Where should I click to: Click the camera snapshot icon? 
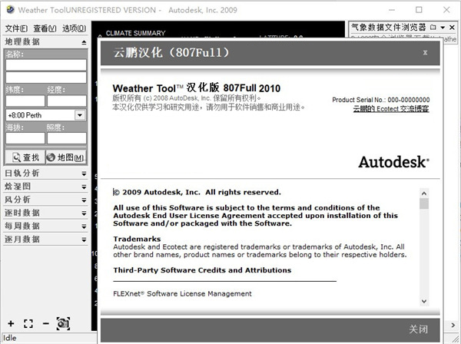63,323
